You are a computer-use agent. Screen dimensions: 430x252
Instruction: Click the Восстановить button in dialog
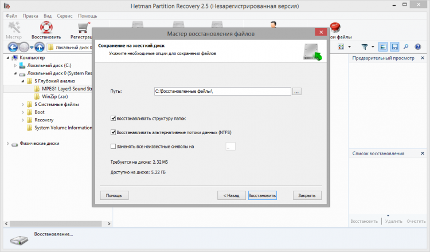263,195
